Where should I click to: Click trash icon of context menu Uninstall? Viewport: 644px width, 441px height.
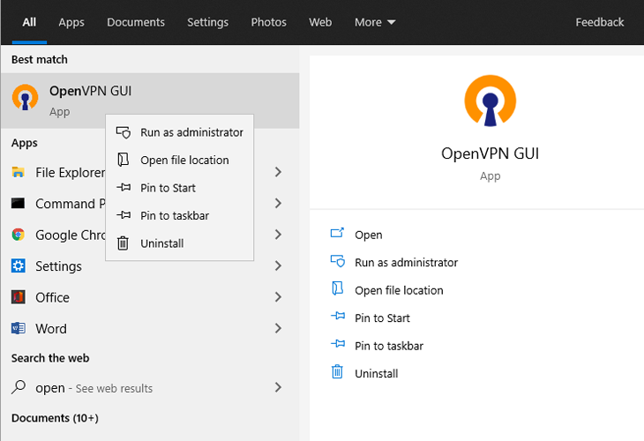click(x=123, y=243)
